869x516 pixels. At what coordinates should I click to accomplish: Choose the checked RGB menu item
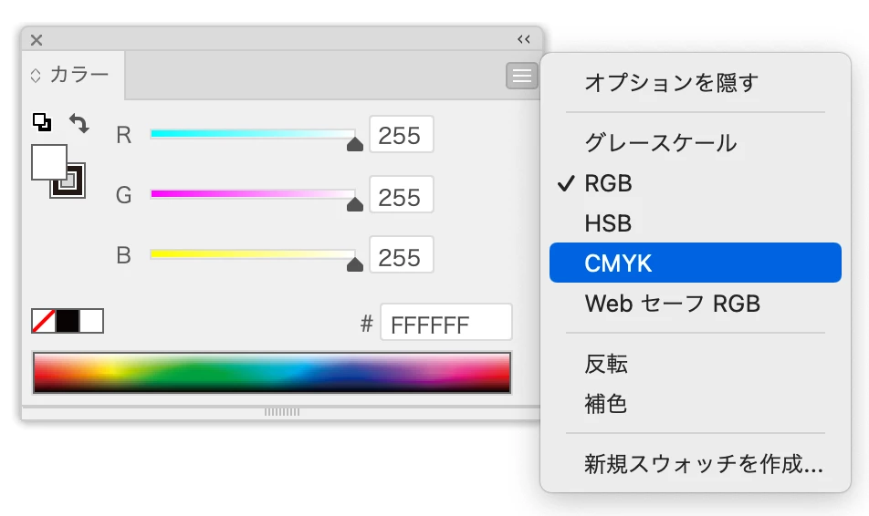point(695,183)
